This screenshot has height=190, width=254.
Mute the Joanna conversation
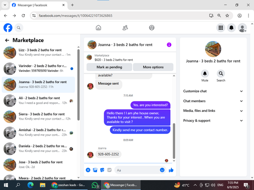click(x=205, y=73)
